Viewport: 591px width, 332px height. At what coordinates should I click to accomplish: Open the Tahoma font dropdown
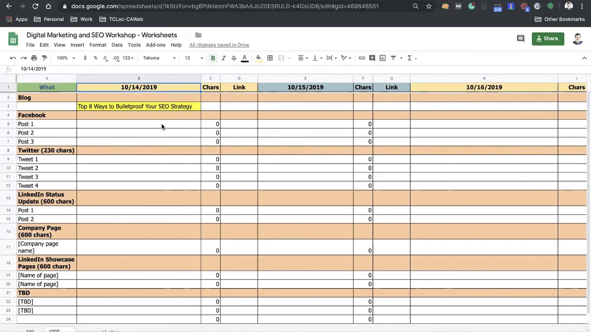[159, 58]
